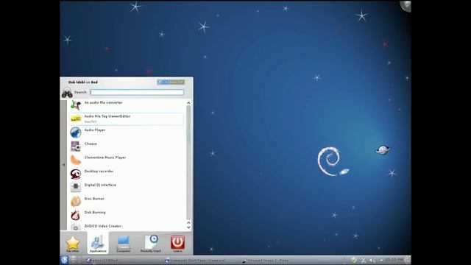Switch desktops using the taskbar pager
Screen dimensions: 471x265
[x=77, y=260]
